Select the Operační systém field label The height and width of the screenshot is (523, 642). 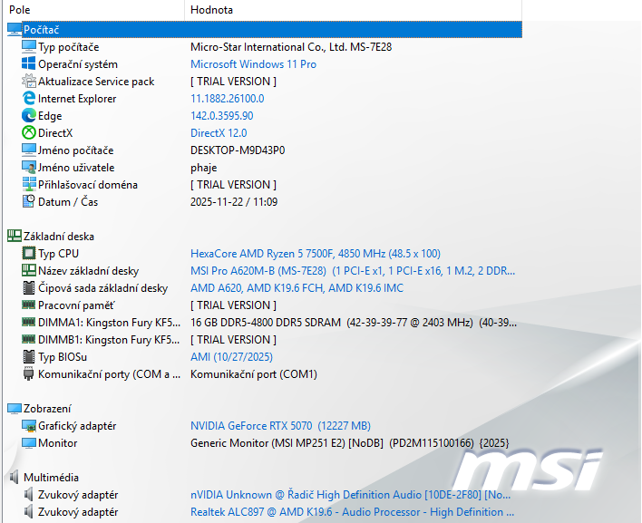pos(78,64)
